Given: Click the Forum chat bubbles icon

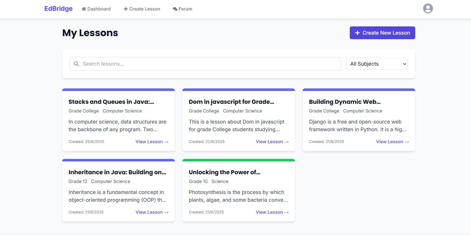Looking at the screenshot, I should tap(175, 9).
